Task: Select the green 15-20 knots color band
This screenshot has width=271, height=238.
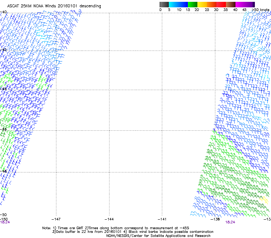Action: pos(193,4)
